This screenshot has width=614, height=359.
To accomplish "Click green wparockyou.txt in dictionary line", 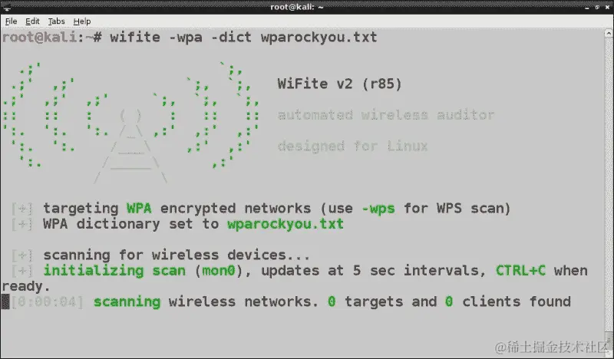I will point(286,224).
